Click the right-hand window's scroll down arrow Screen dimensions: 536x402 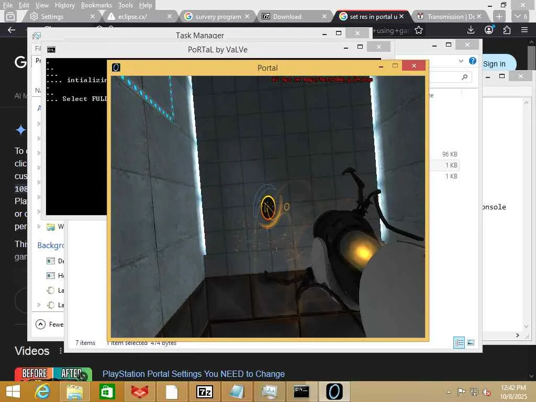pyautogui.click(x=526, y=327)
